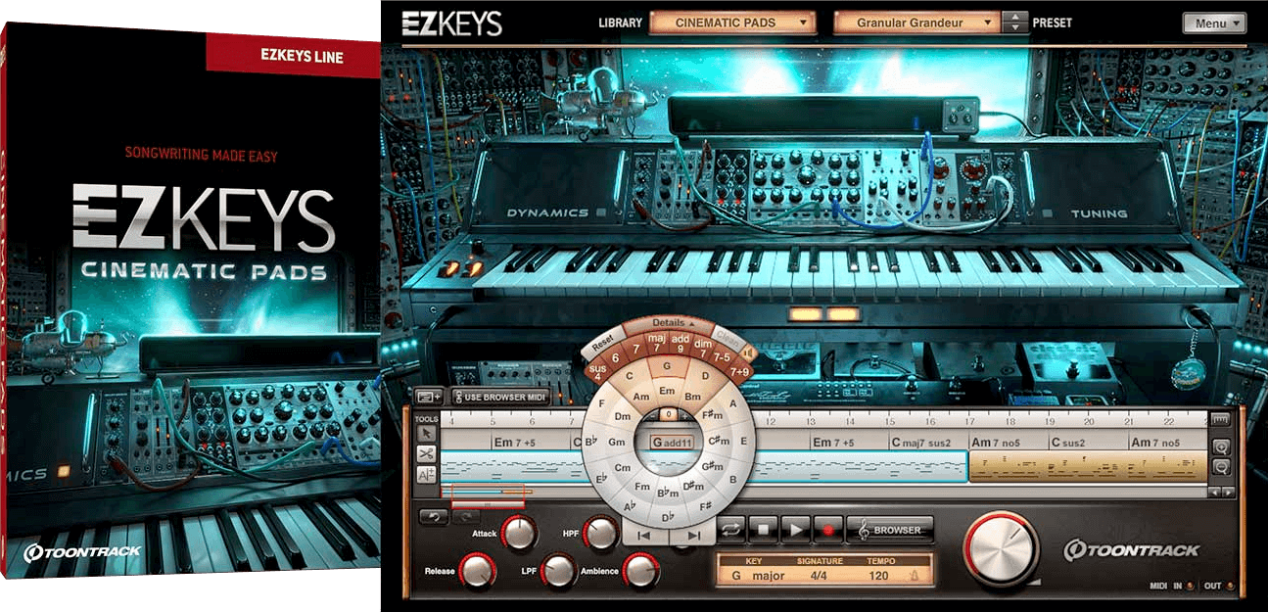Click the Toontrack logo in the plugin

1131,550
